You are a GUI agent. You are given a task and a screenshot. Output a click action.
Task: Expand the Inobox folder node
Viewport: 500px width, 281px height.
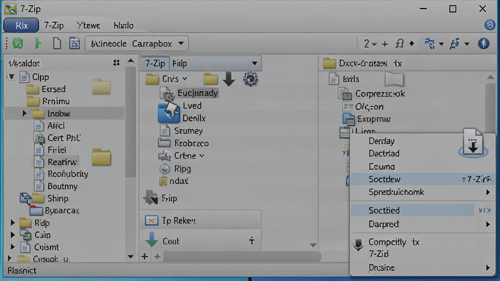24,113
